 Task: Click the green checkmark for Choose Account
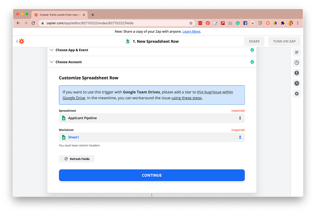click(252, 62)
